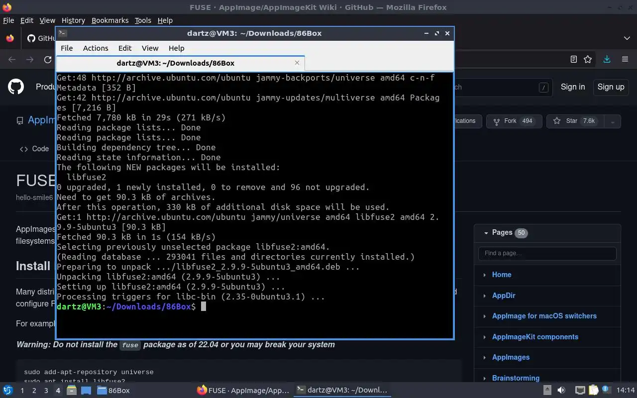Image resolution: width=637 pixels, height=398 pixels.
Task: Close the terminal tab dartz@VM3
Action: pos(297,63)
